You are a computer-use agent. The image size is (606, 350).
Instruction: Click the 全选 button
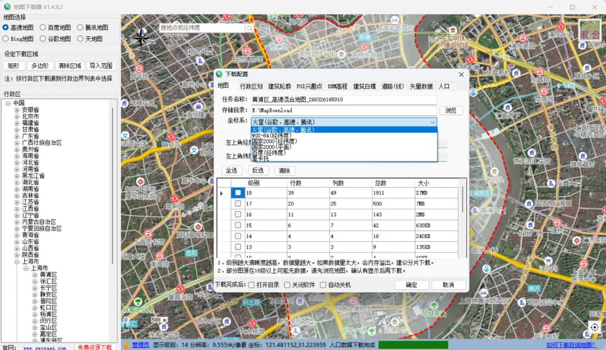(x=232, y=171)
